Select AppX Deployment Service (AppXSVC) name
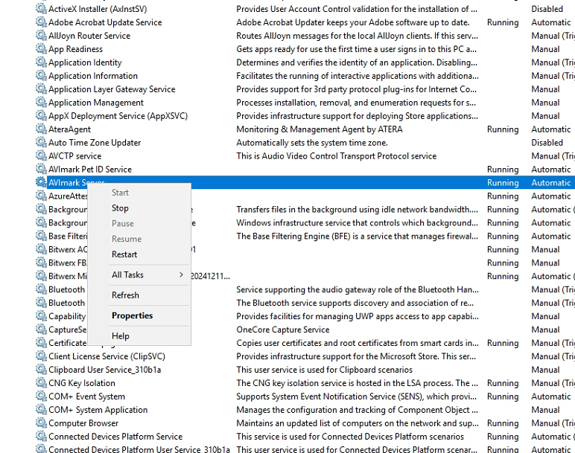 click(118, 116)
